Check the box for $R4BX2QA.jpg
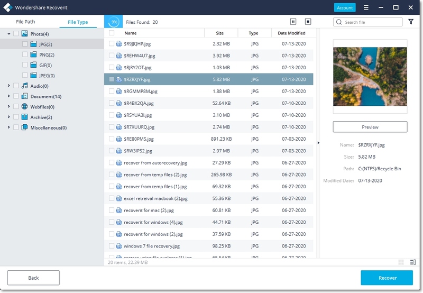 [112, 103]
